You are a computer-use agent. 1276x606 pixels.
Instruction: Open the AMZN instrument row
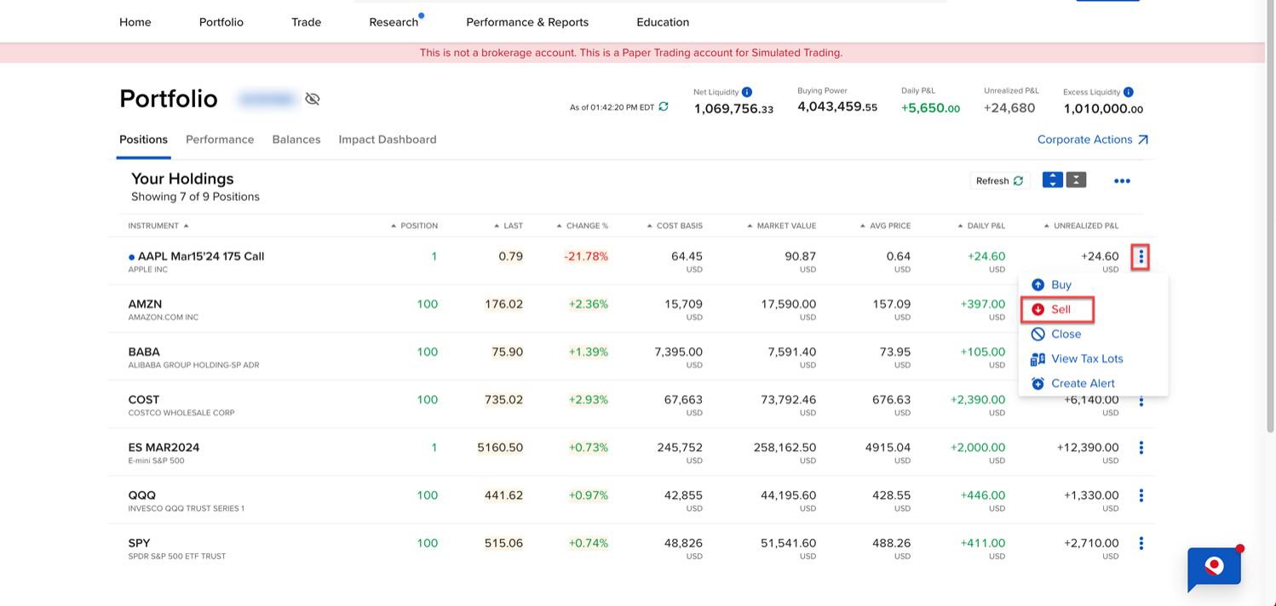coord(145,304)
